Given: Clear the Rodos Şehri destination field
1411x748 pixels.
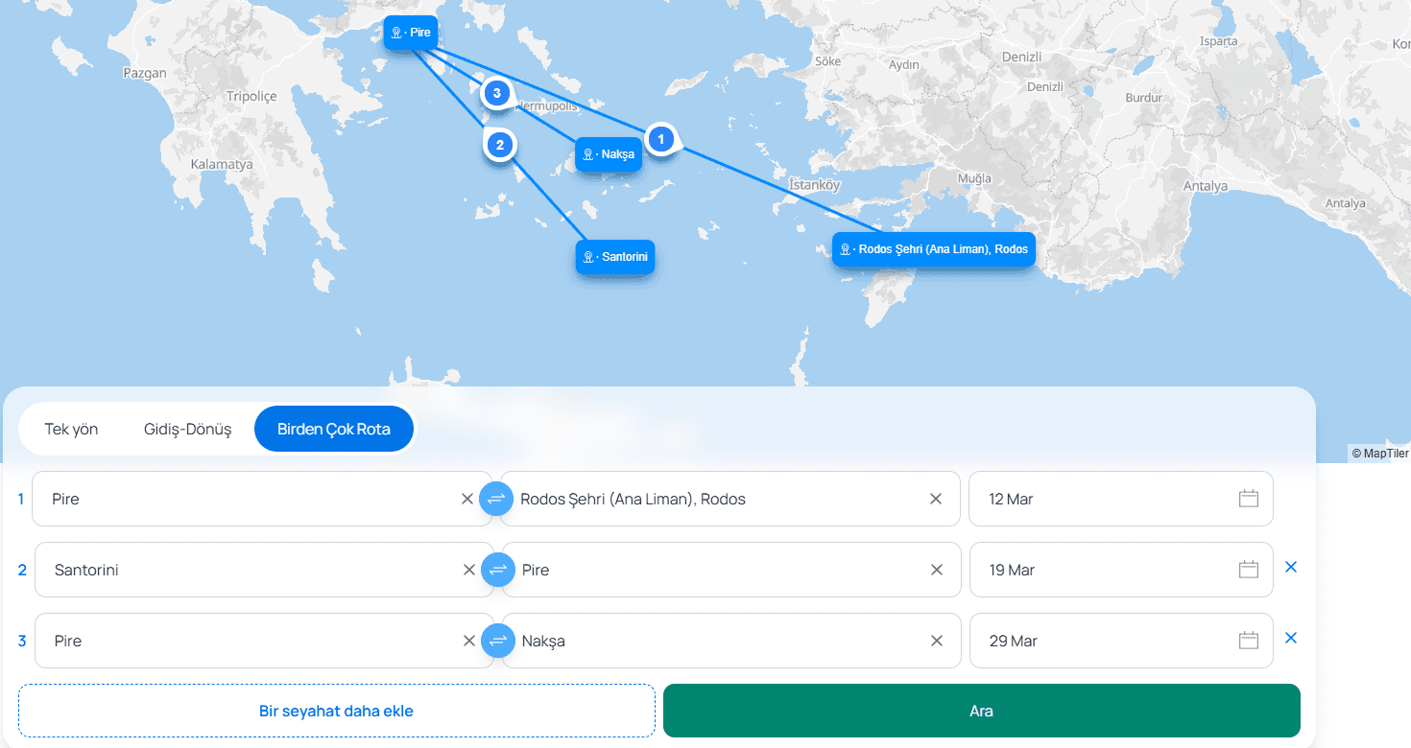Looking at the screenshot, I should (x=936, y=499).
